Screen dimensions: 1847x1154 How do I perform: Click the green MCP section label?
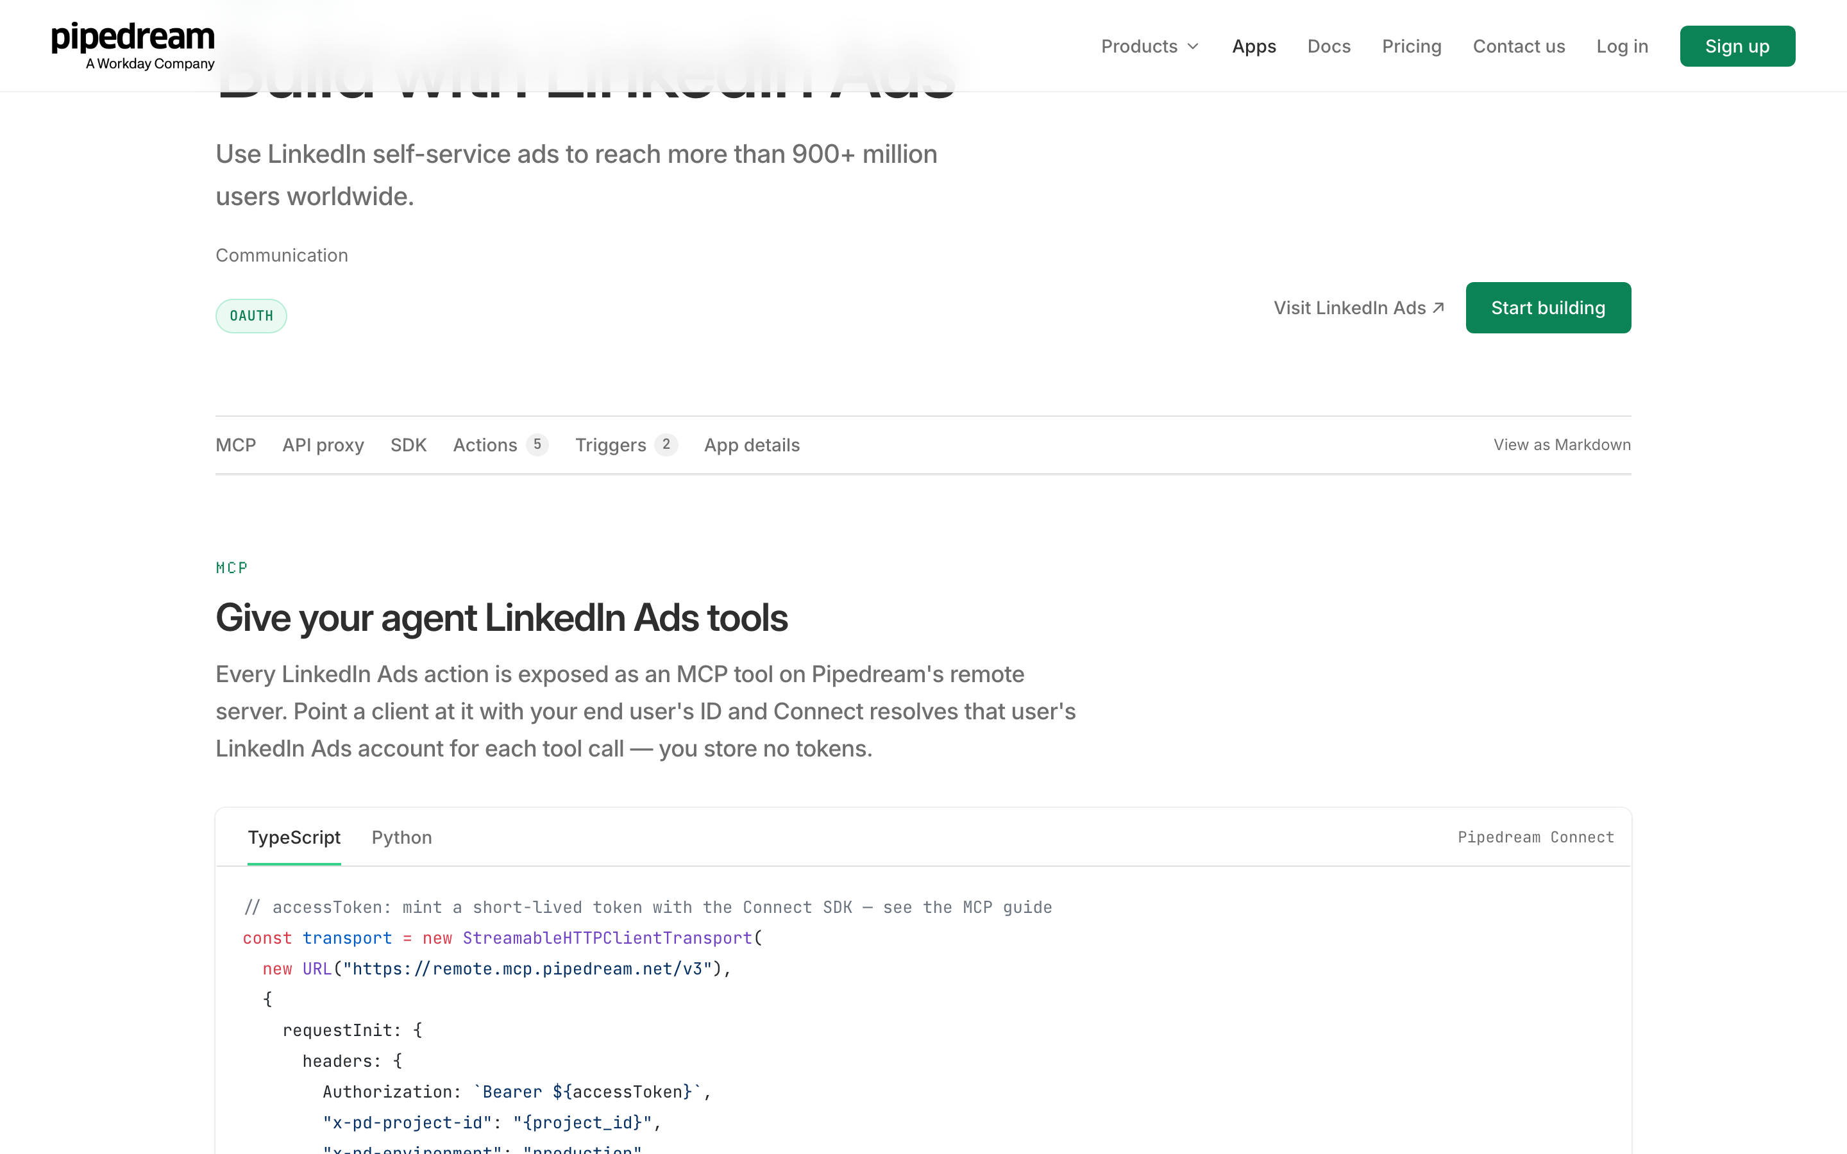pyautogui.click(x=232, y=568)
